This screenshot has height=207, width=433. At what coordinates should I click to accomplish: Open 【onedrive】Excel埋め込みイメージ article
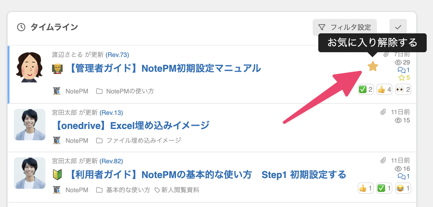132,126
